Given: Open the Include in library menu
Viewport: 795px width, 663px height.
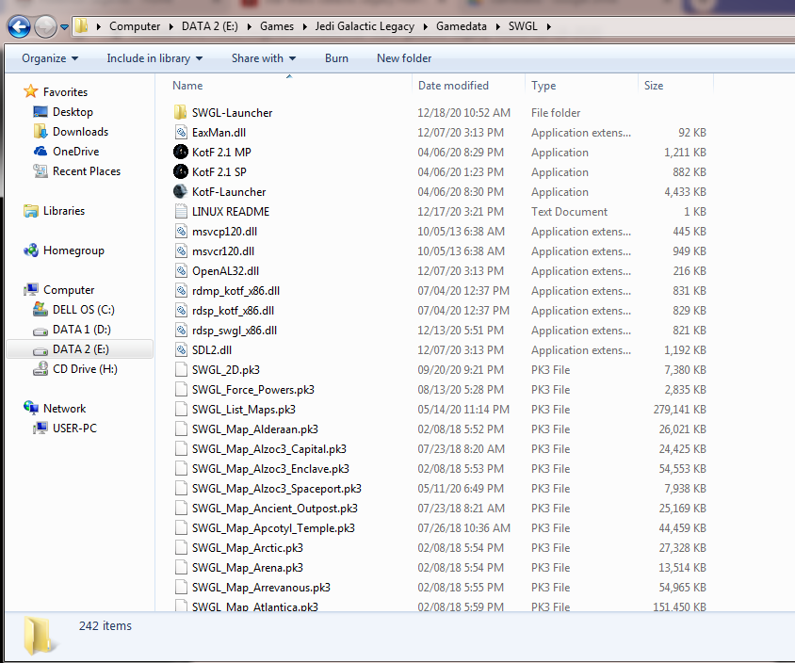Looking at the screenshot, I should (154, 58).
